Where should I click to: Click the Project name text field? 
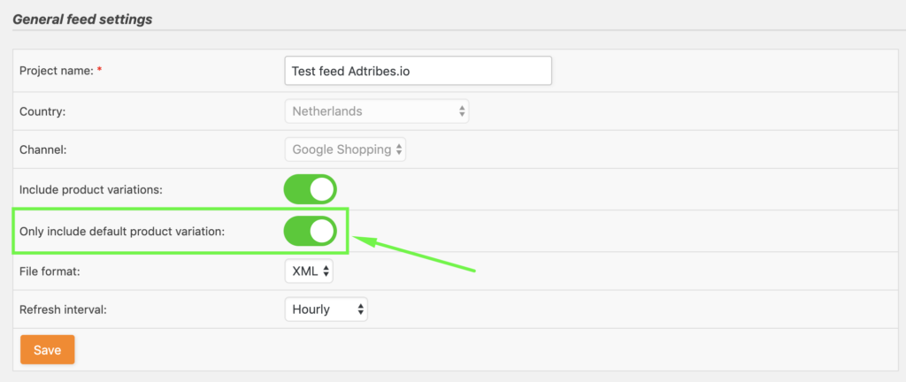(418, 71)
